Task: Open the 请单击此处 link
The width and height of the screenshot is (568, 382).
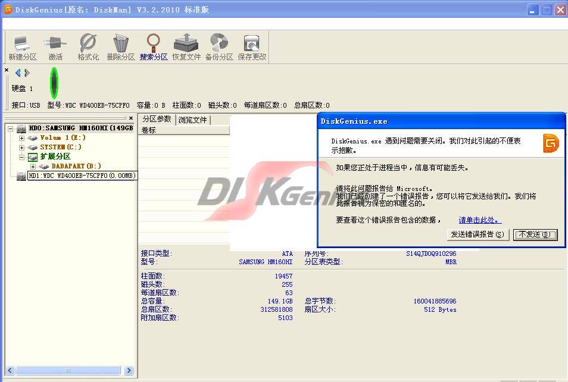Action: pyautogui.click(x=480, y=220)
